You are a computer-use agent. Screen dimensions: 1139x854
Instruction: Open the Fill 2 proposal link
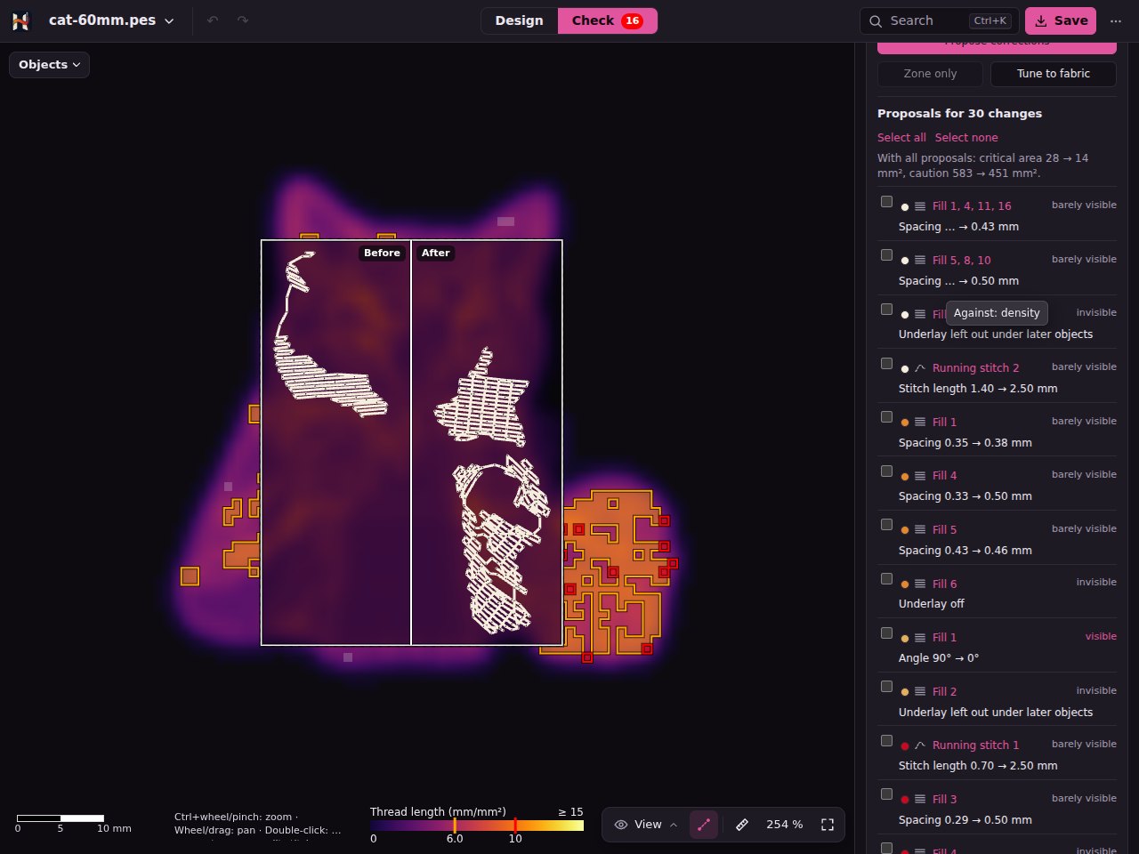pos(944,692)
